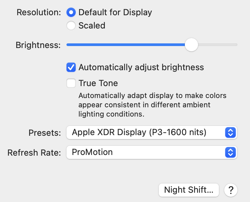Click the brightness slider knob
This screenshot has height=202, width=250.
coord(191,45)
